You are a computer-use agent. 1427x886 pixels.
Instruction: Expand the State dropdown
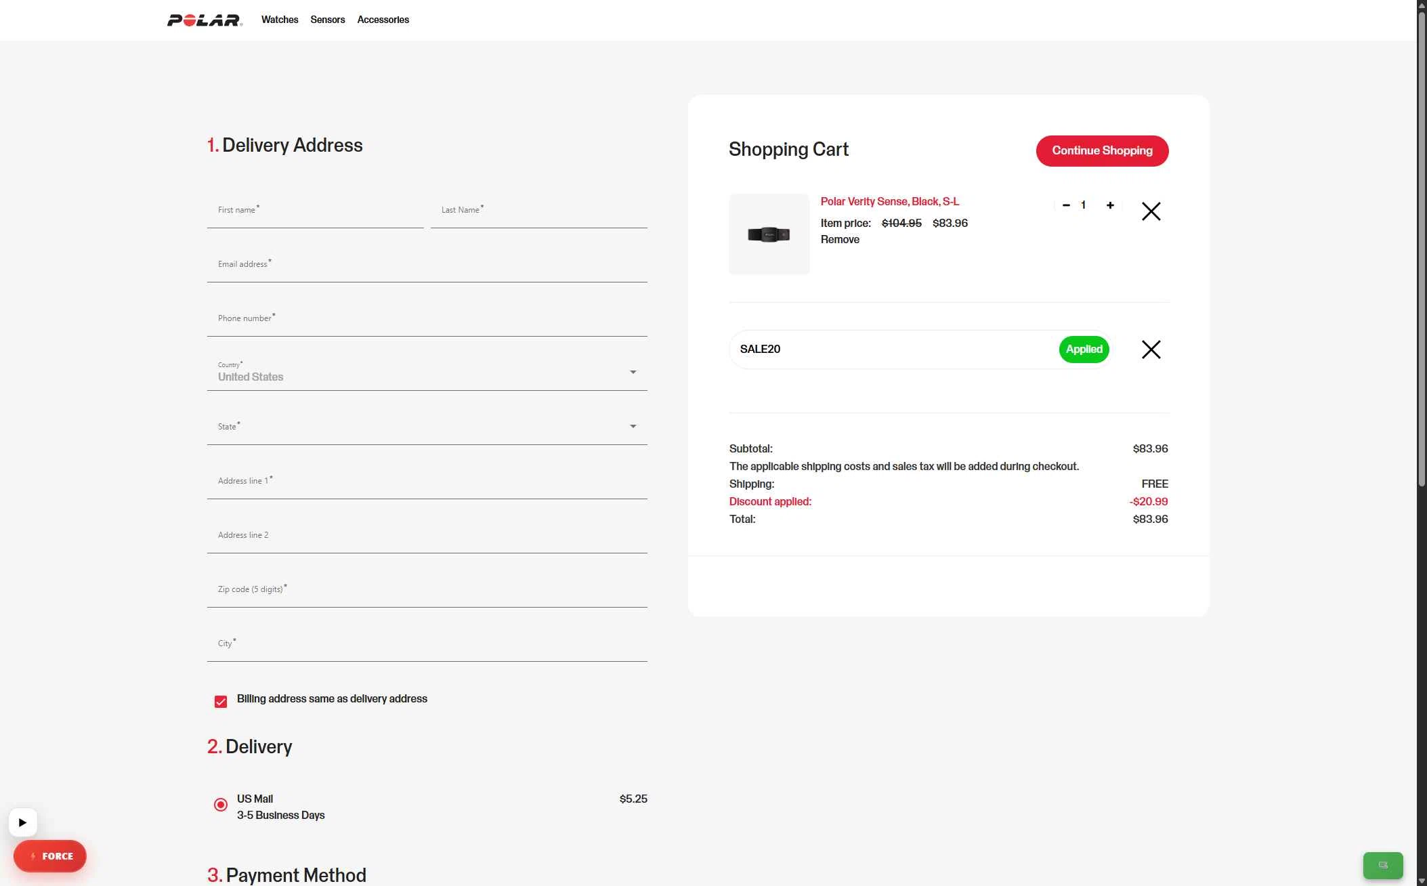tap(427, 427)
